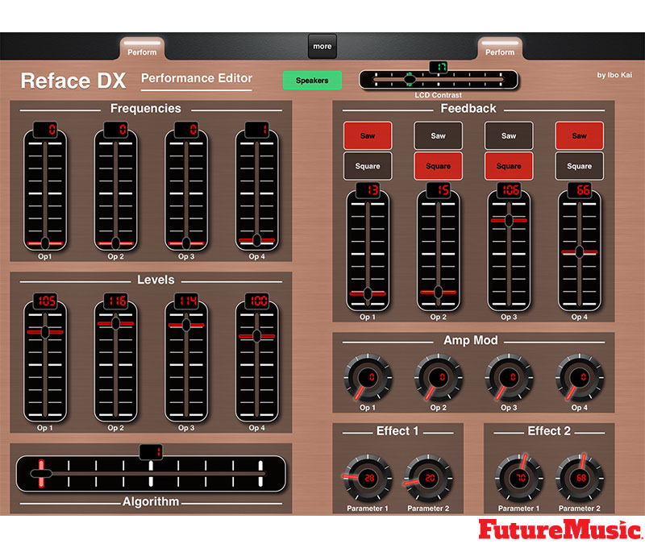
Task: Click the Effect 2 Parameter 2 knob
Action: 580,479
